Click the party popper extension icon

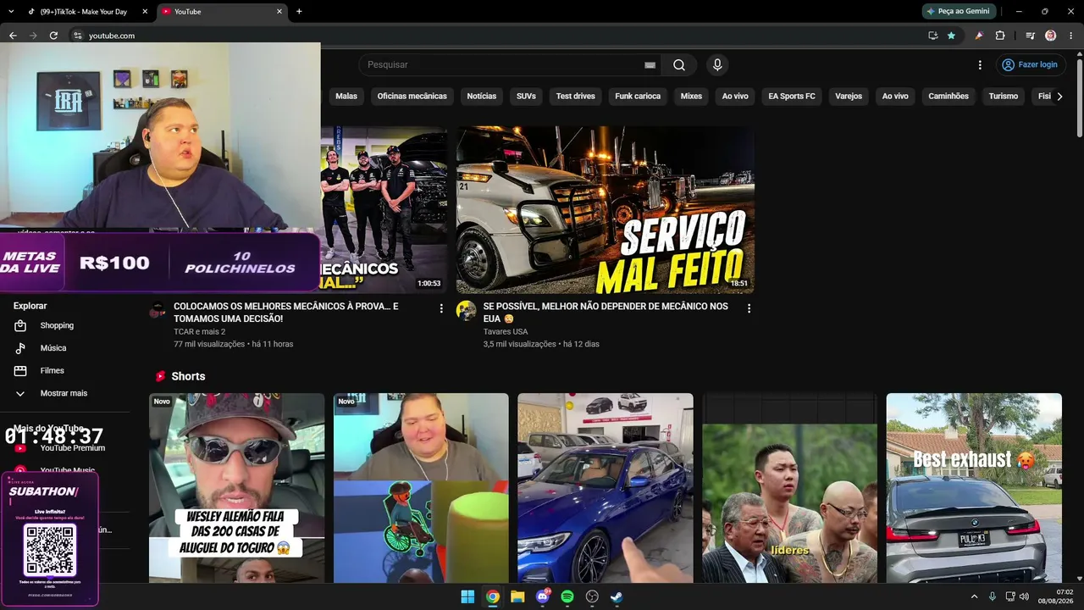click(x=979, y=36)
